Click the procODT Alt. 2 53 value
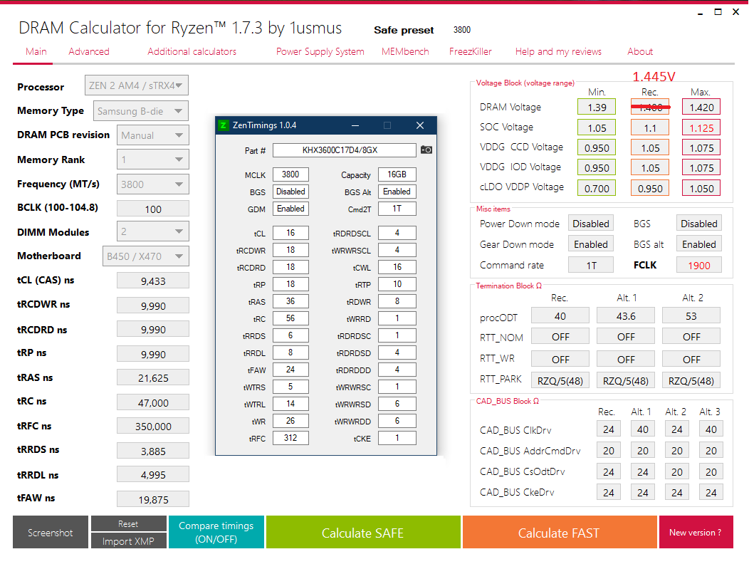 (x=691, y=316)
